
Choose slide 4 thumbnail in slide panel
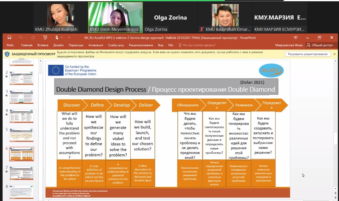(22, 116)
